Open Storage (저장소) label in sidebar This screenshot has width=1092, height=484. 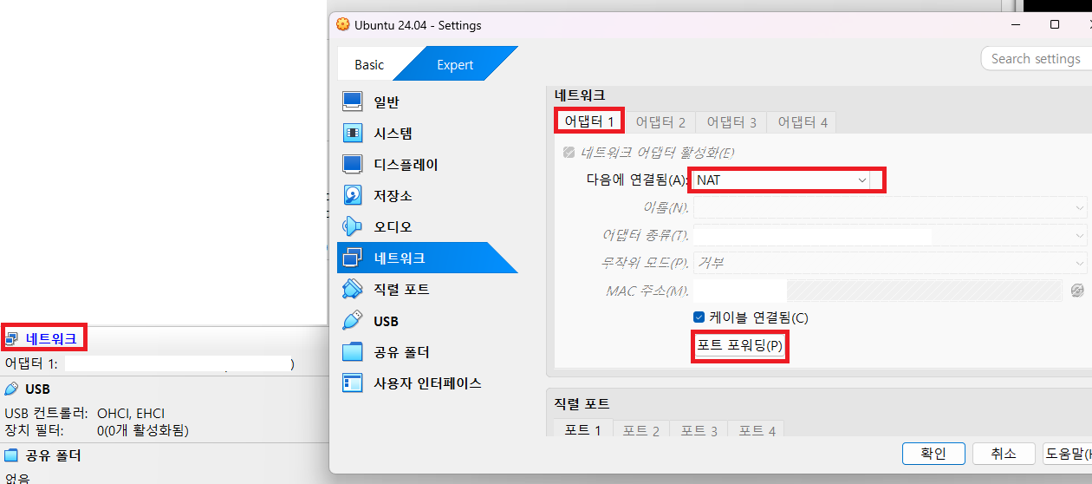coord(393,195)
